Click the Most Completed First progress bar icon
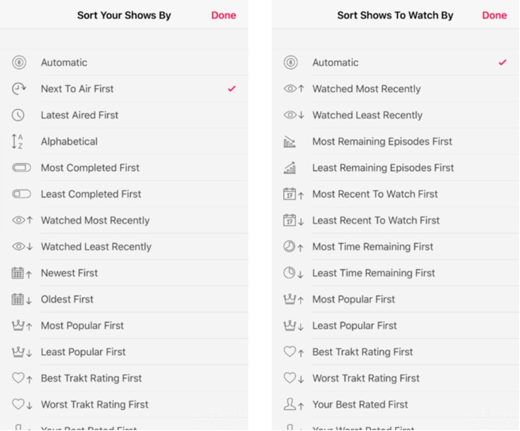 (21, 167)
